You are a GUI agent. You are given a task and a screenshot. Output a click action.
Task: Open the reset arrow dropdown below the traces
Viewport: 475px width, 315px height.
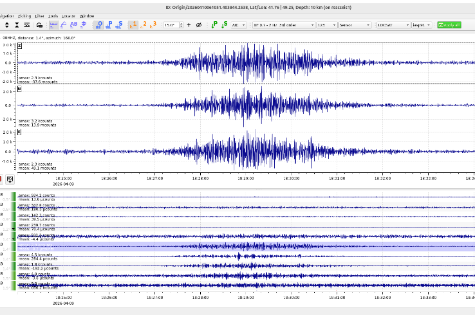click(10, 180)
